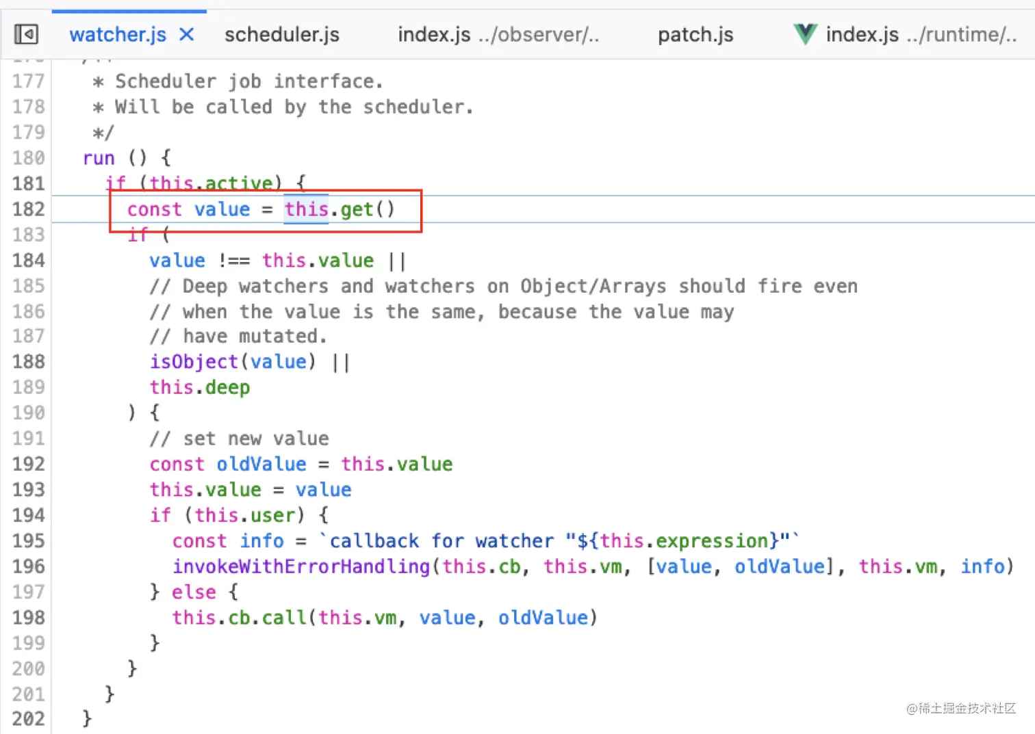Click 'this.value = value' on line 193
This screenshot has height=734, width=1035.
pos(251,489)
